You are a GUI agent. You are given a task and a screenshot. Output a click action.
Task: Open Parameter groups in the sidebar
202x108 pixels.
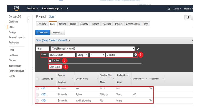[x=16, y=71]
